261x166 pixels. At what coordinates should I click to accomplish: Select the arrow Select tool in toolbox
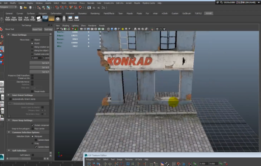point(2,29)
